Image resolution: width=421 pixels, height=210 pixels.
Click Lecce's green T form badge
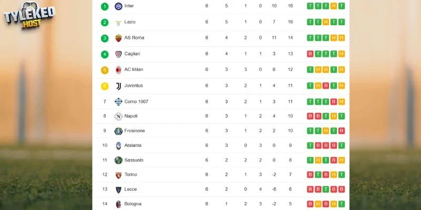point(326,190)
